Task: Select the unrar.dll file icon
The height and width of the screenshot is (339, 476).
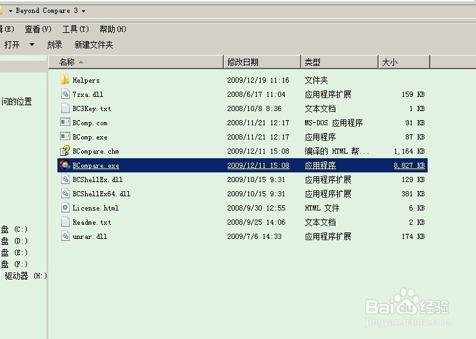Action: coord(65,236)
